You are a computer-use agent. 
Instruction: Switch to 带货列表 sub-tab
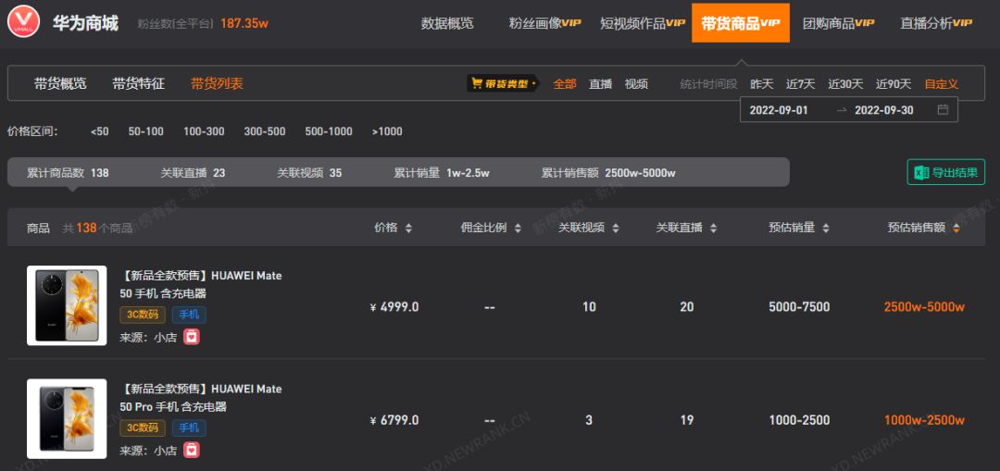point(217,83)
